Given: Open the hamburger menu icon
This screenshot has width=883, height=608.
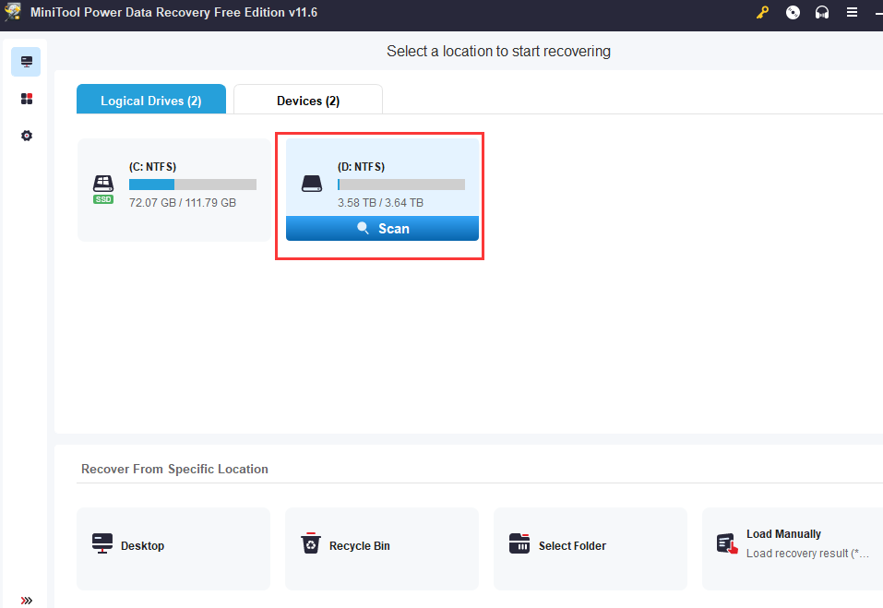Looking at the screenshot, I should point(852,12).
